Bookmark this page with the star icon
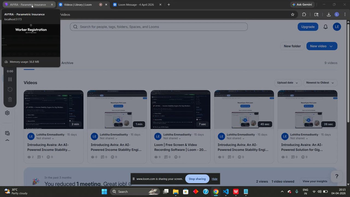Viewport: 350px width, 197px height. point(293,15)
